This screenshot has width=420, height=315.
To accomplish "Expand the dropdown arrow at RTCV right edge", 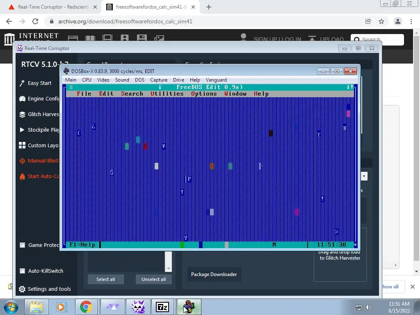I will tap(364, 176).
